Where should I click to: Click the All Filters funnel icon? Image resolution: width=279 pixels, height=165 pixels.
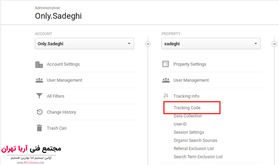[39, 96]
